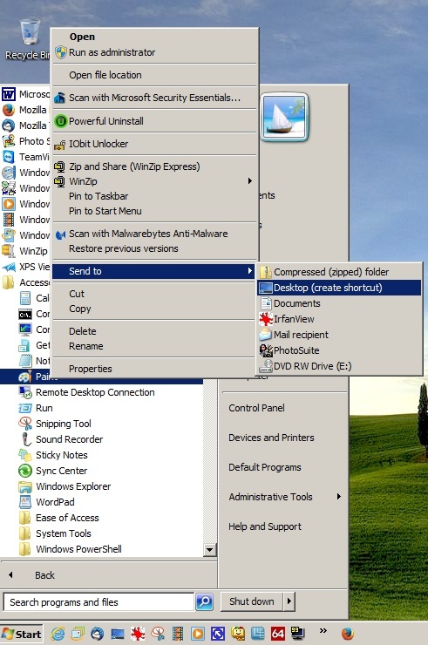Click the Sticky Notes icon
428x645 pixels.
click(x=25, y=455)
